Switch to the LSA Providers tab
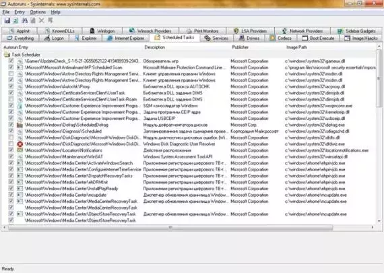This screenshot has height=273, width=384. point(251,31)
